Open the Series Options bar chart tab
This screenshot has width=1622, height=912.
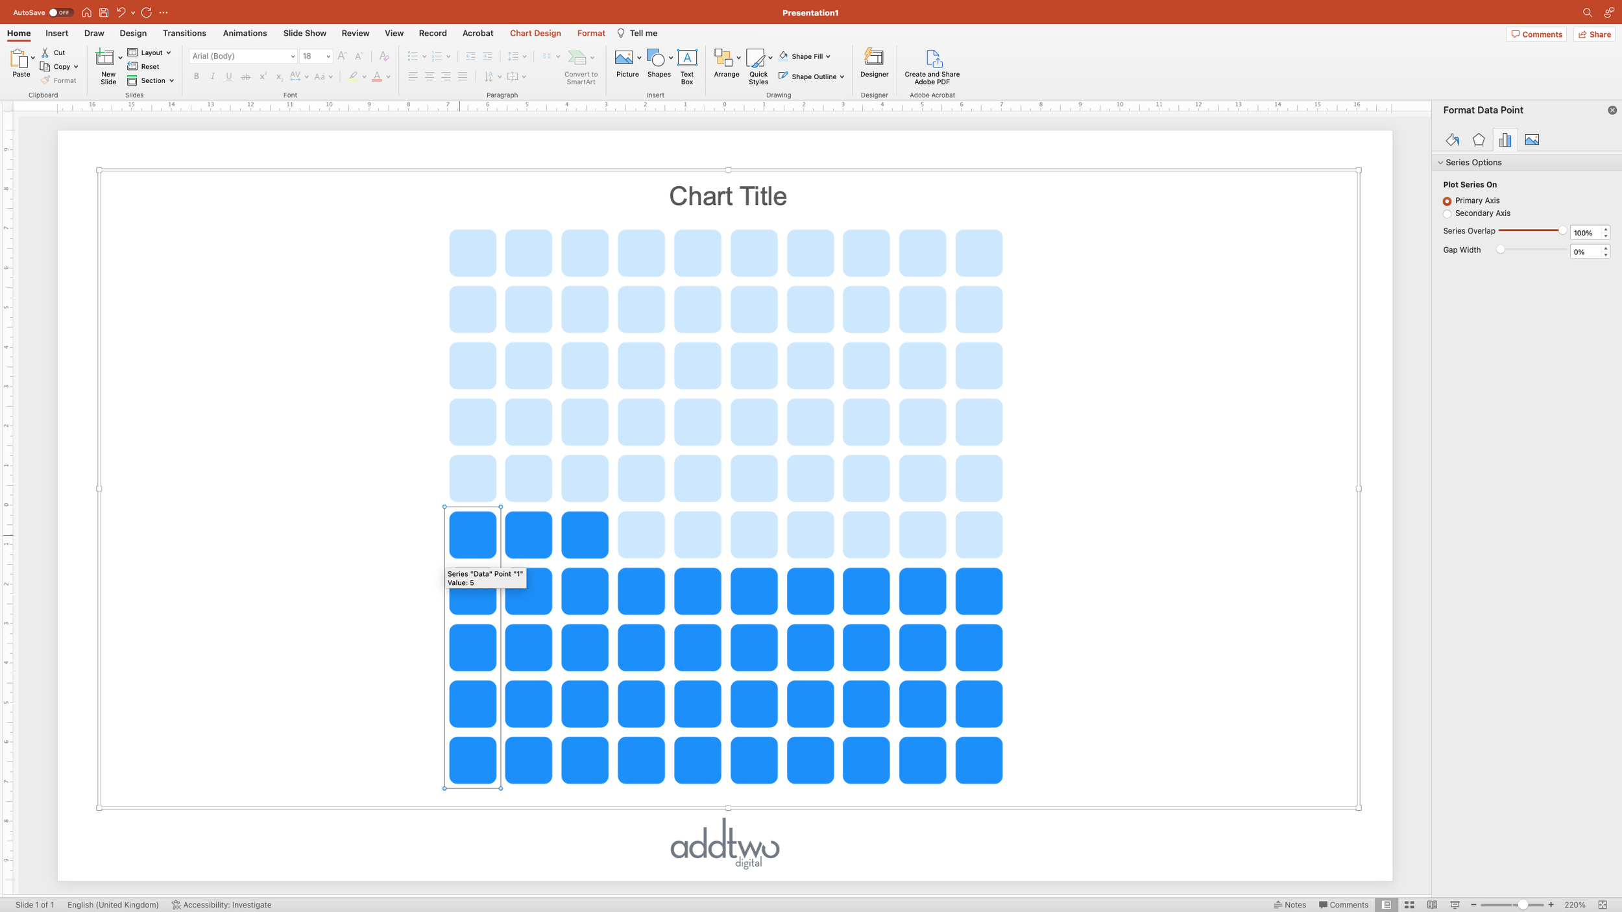tap(1505, 139)
